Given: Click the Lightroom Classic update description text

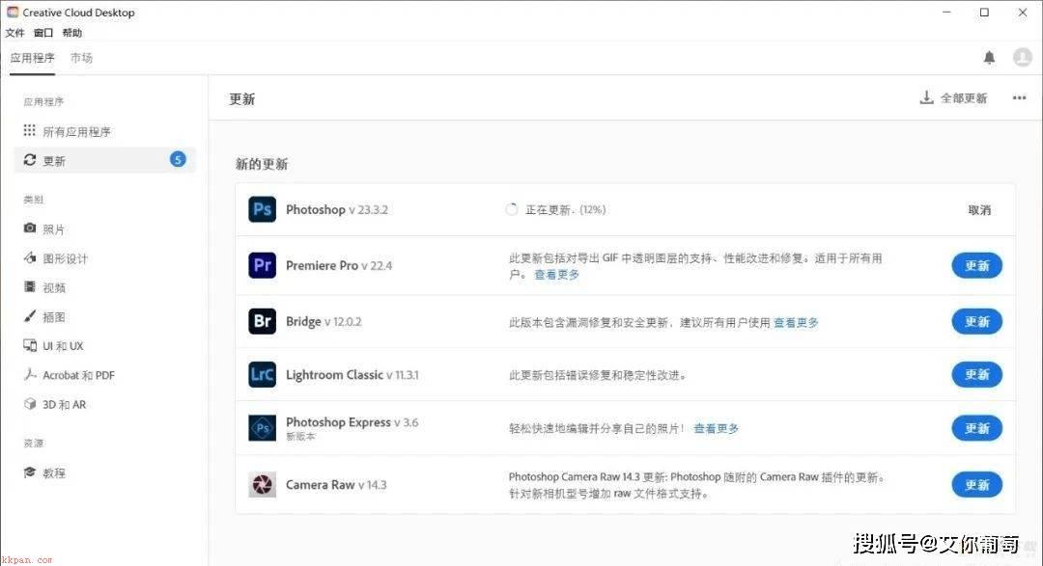Looking at the screenshot, I should pyautogui.click(x=598, y=375).
